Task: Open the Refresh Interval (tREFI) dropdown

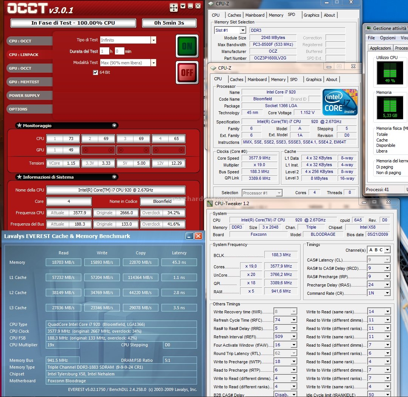Action: coord(294,336)
